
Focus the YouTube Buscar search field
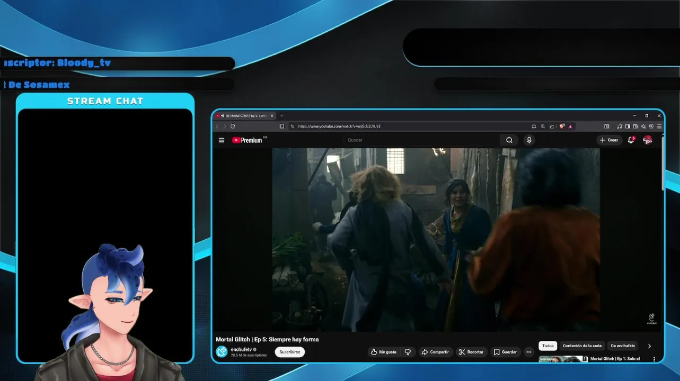(421, 140)
